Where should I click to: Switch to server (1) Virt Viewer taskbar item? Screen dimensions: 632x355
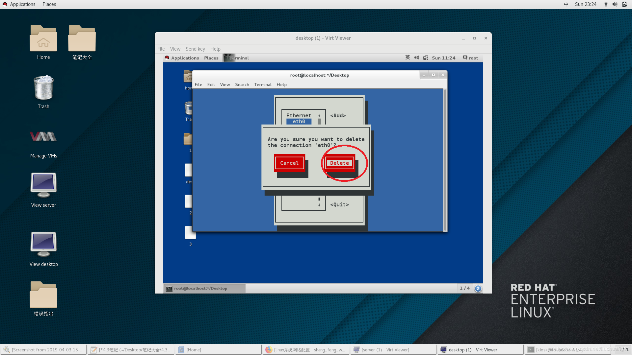click(x=393, y=350)
